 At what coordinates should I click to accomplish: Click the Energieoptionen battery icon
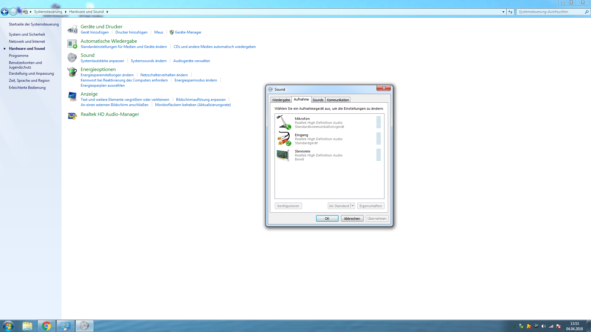(72, 72)
